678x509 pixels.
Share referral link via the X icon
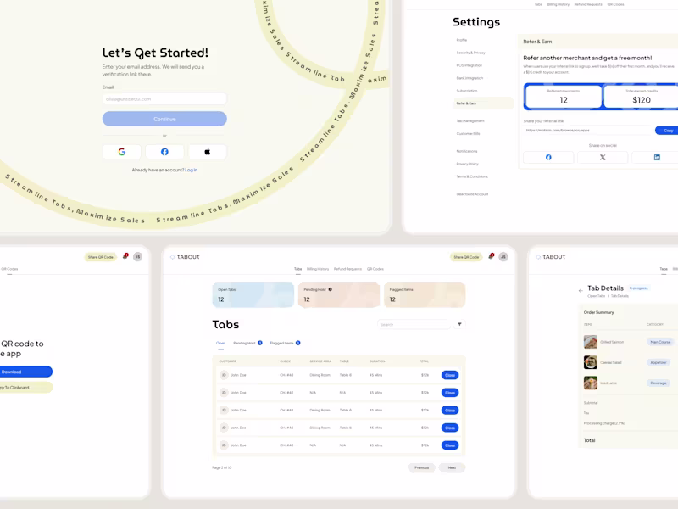(603, 158)
